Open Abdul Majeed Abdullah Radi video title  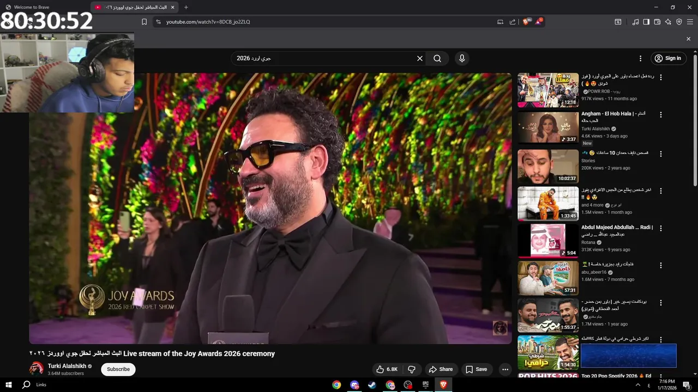click(x=617, y=231)
